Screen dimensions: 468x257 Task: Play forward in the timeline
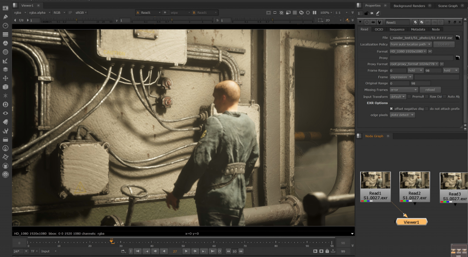point(186,251)
